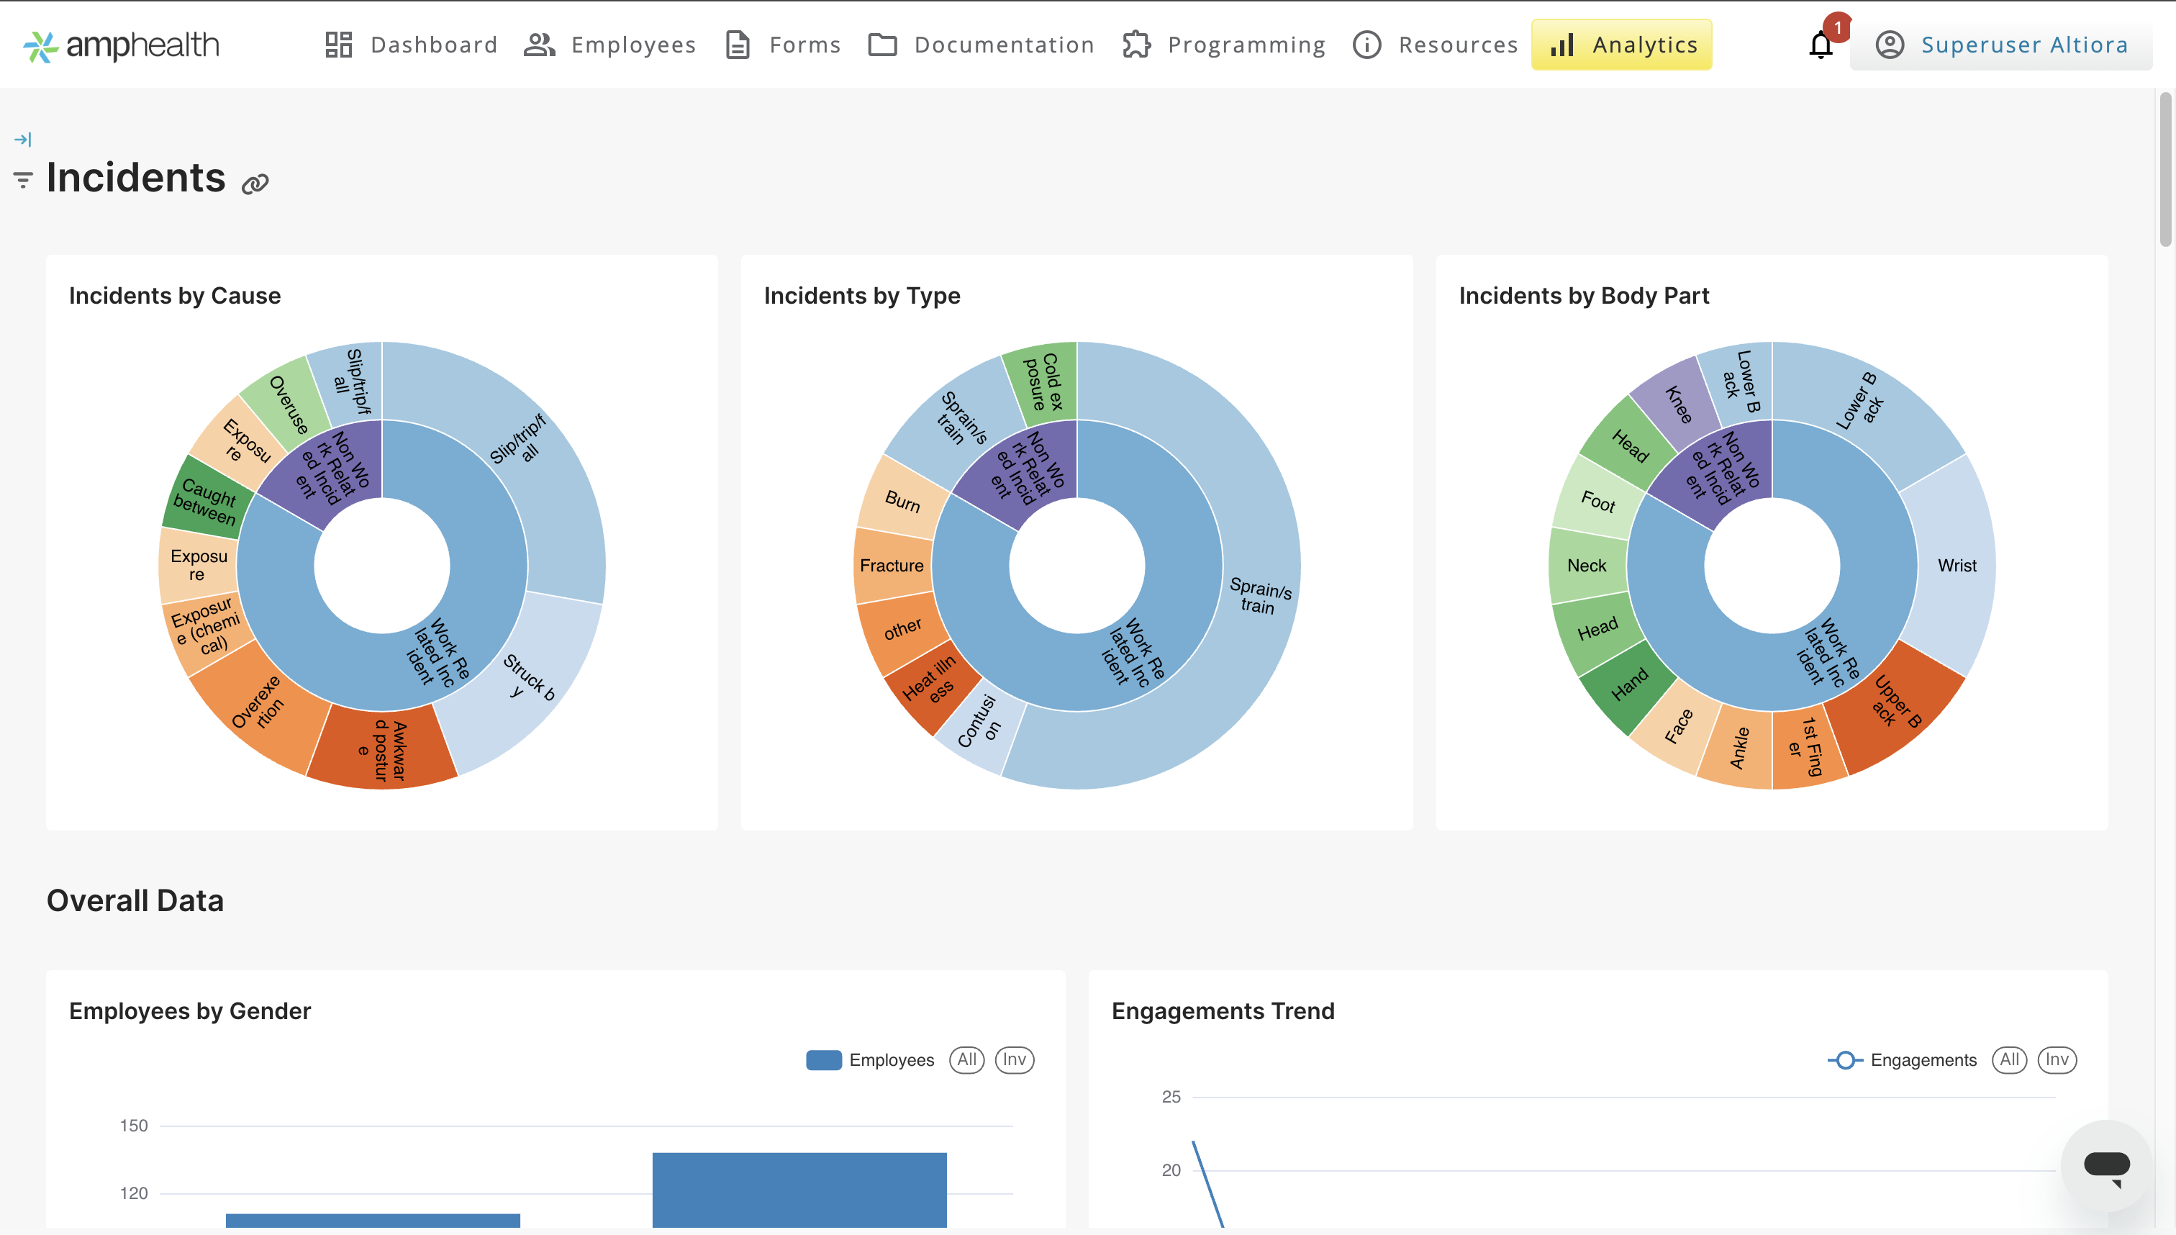This screenshot has width=2176, height=1235.
Task: Click the user account avatar icon
Action: pyautogui.click(x=1890, y=45)
